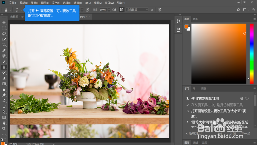Select the Rectangle shape tool
Screen dimensions: 257x145
[4, 117]
